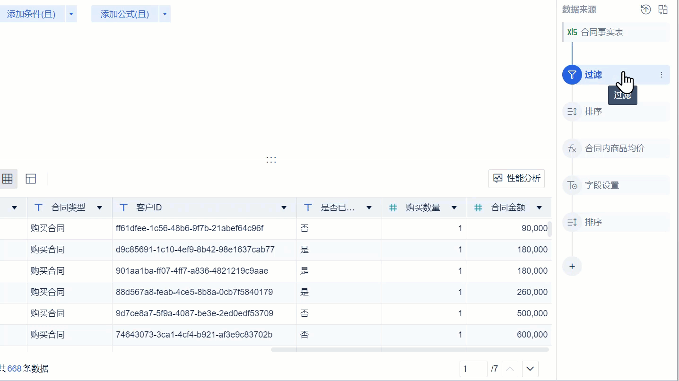Select the 合同事实表 data source step
The width and height of the screenshot is (679, 381).
coord(617,32)
